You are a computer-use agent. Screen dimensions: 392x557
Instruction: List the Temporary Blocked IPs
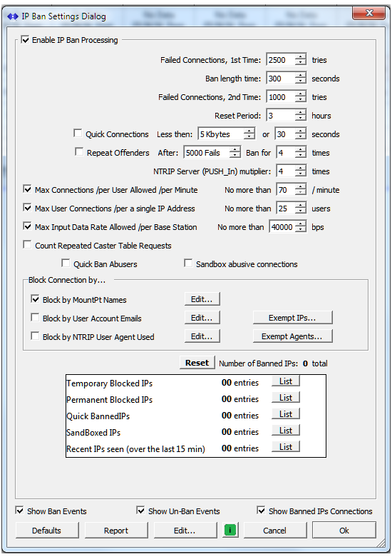[286, 381]
